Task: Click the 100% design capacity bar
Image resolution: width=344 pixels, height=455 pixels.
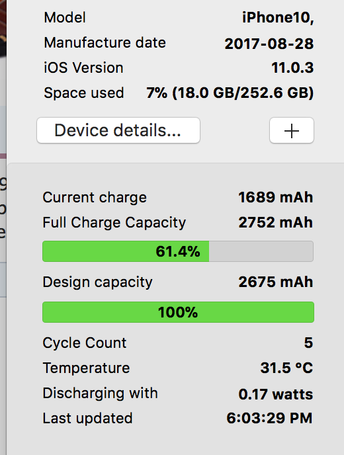Action: tap(178, 312)
